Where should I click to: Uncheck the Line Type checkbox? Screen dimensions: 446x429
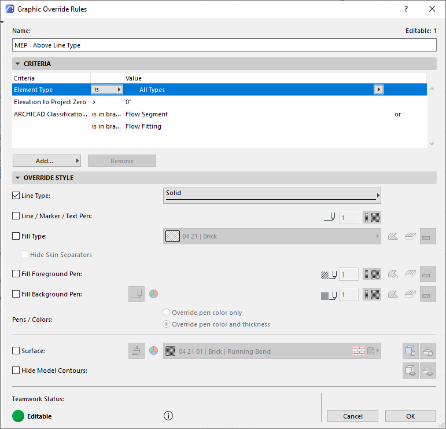point(16,196)
